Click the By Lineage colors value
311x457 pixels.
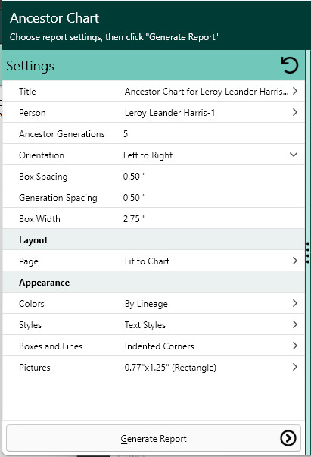(x=146, y=304)
